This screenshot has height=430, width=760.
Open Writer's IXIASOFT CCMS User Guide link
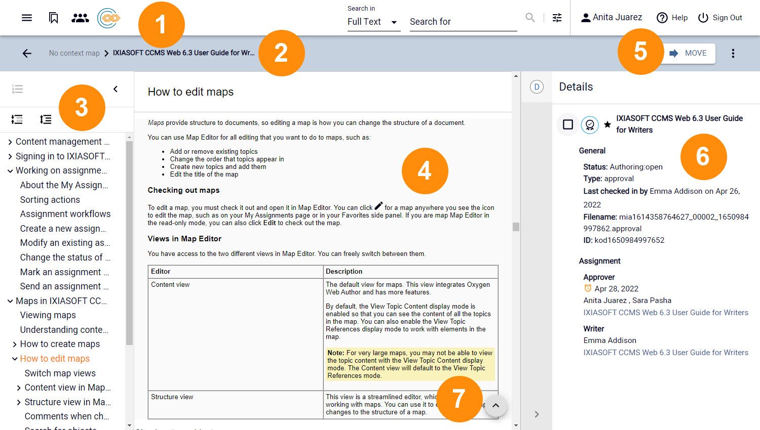[x=666, y=353]
